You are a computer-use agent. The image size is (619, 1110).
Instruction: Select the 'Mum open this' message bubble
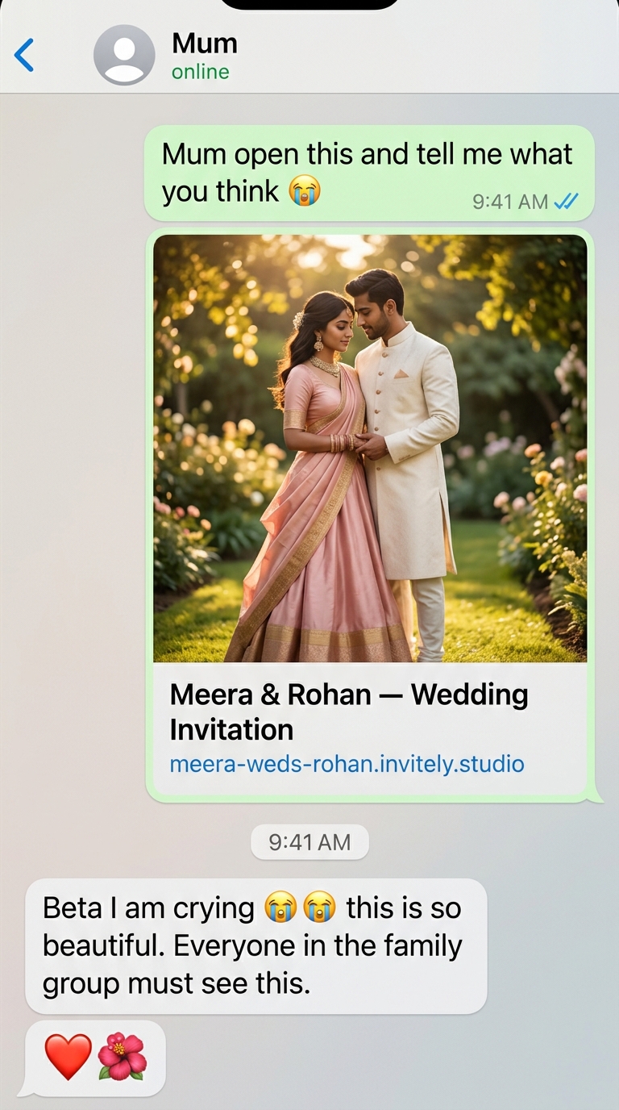(x=369, y=173)
